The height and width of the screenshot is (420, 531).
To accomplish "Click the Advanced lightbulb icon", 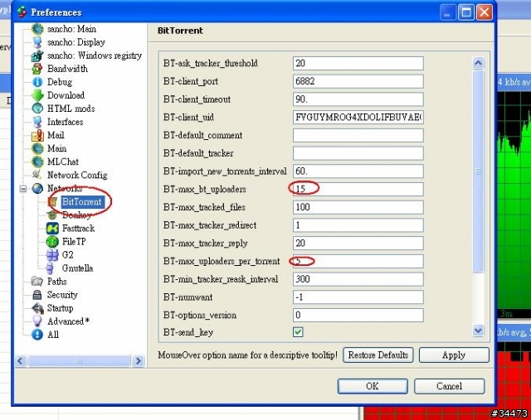I will [x=37, y=321].
